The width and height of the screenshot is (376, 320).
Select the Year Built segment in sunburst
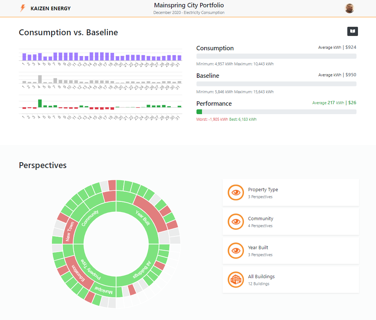pyautogui.click(x=142, y=219)
